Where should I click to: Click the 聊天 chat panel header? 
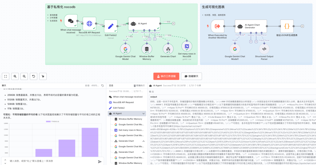point(4,85)
